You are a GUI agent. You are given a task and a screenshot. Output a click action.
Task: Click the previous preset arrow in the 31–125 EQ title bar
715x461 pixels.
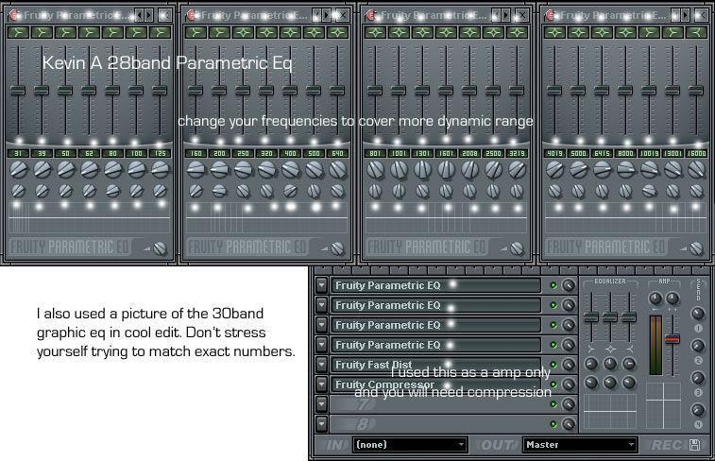(140, 15)
